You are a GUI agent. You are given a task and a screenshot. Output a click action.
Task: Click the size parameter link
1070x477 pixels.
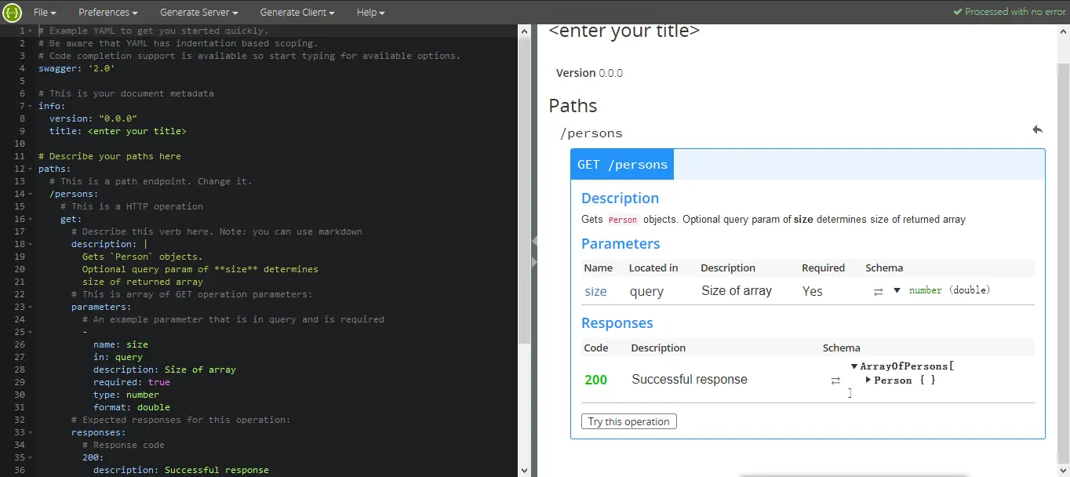pos(595,291)
